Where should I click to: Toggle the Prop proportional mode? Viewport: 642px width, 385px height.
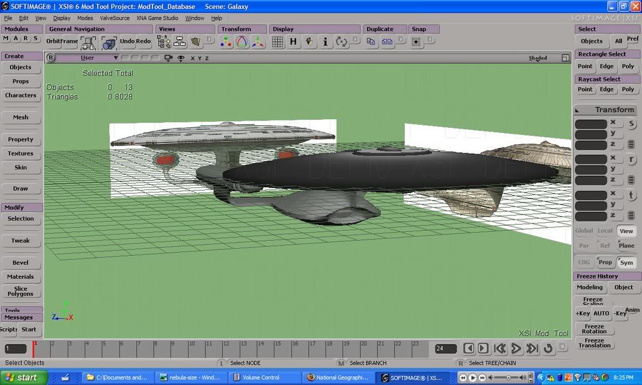[605, 262]
